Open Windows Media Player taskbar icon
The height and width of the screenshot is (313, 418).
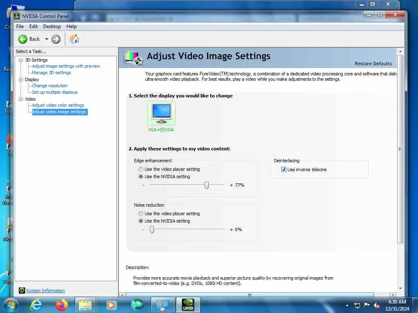[x=111, y=305]
